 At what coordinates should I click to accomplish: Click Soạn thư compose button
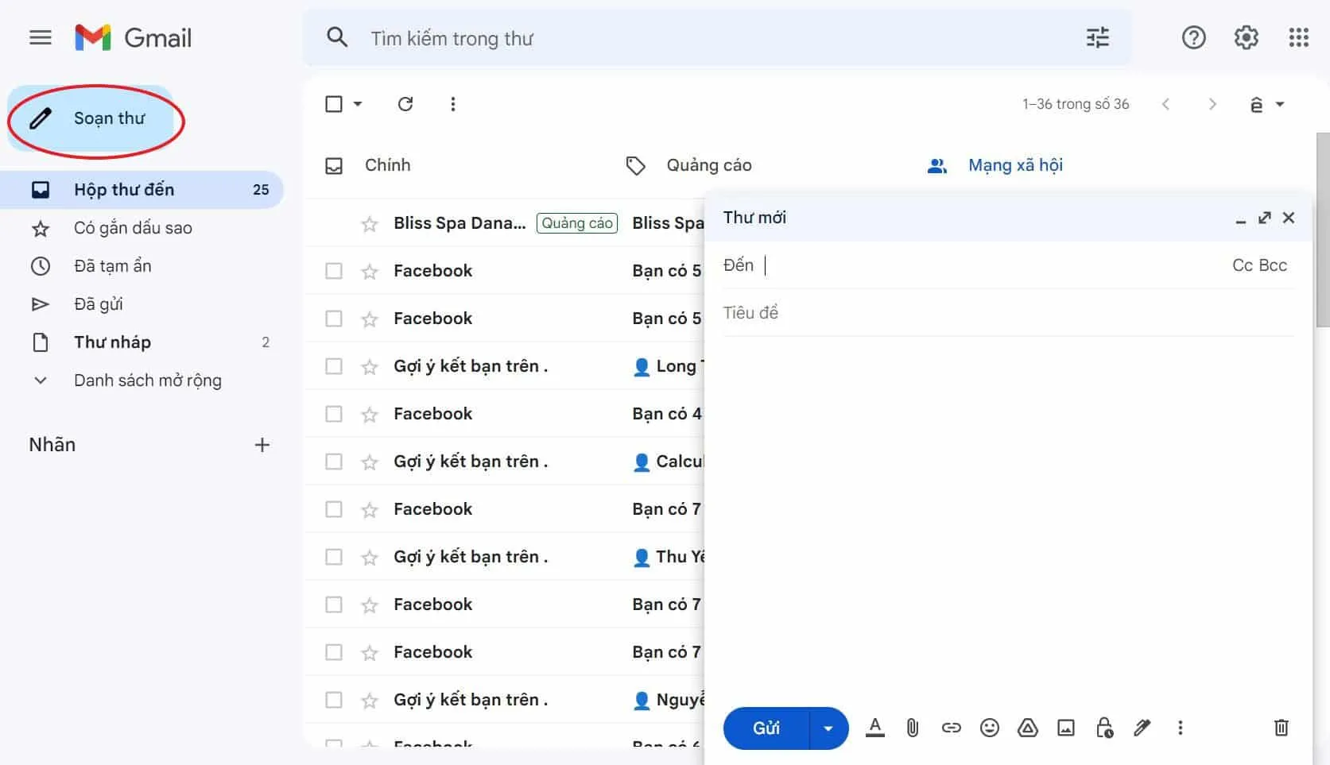91,118
